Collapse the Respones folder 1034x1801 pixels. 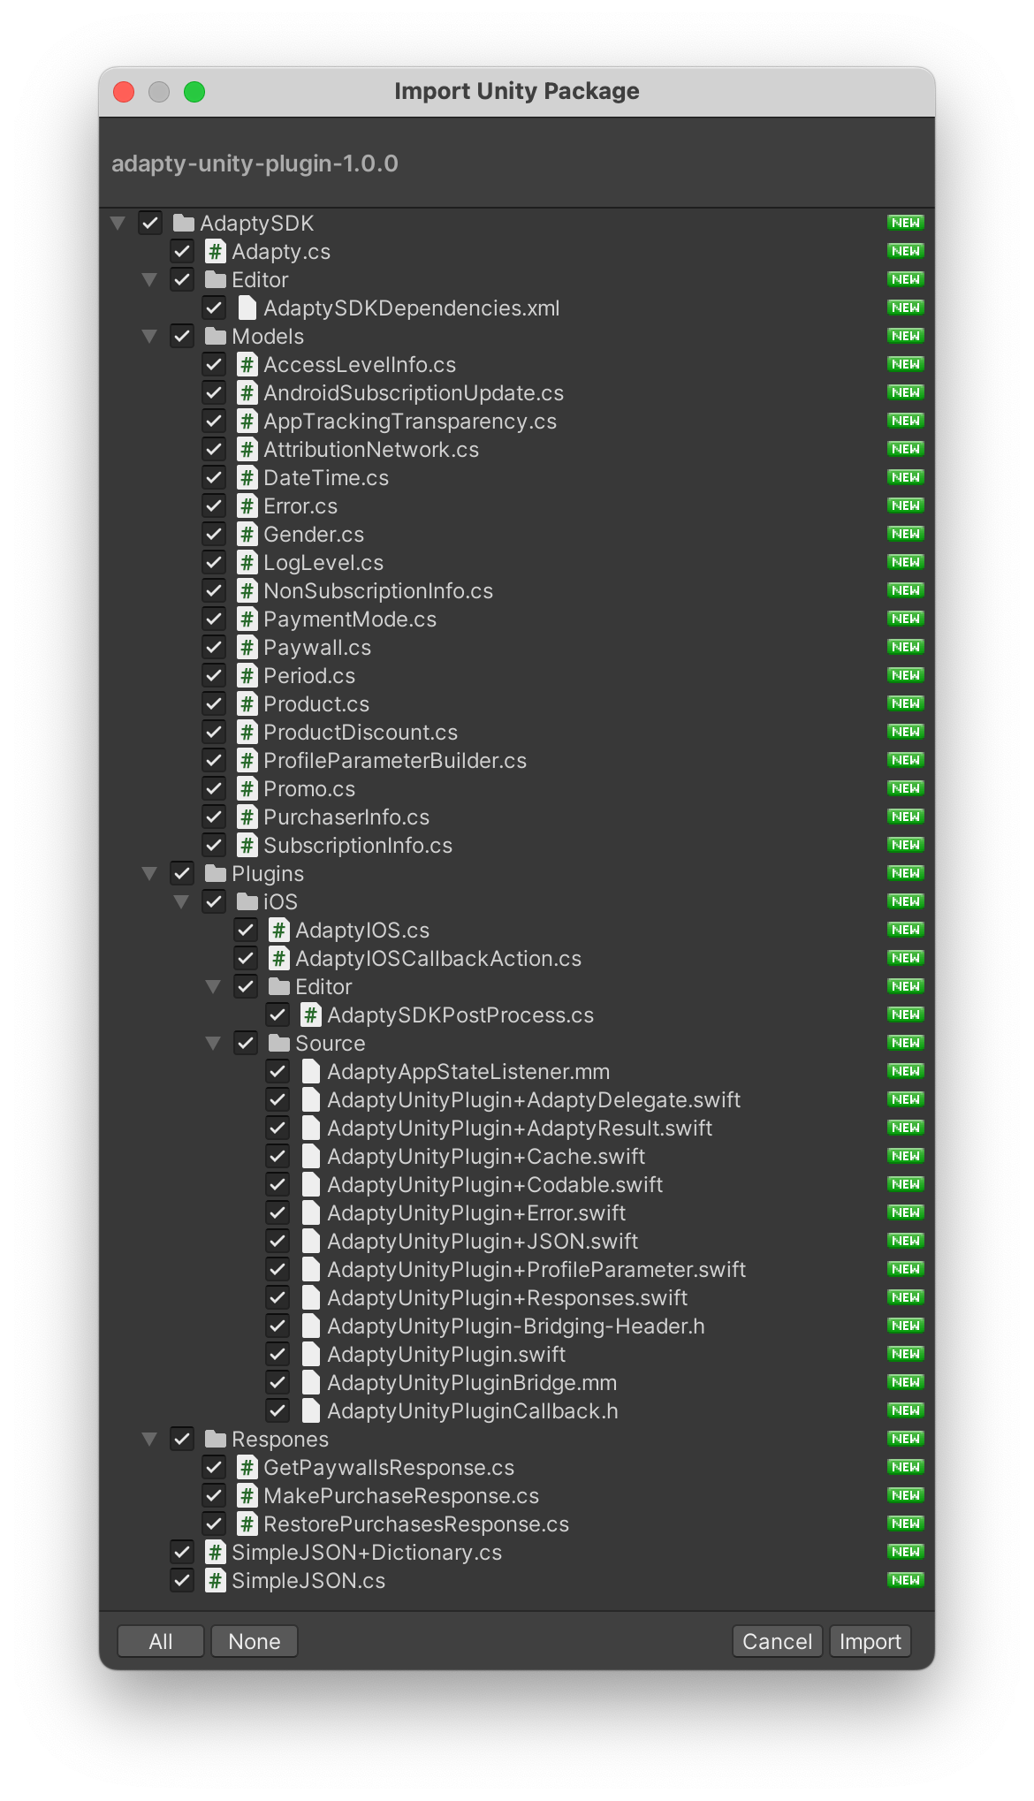(x=149, y=1439)
